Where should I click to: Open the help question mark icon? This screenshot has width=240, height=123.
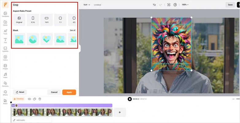(175, 5)
